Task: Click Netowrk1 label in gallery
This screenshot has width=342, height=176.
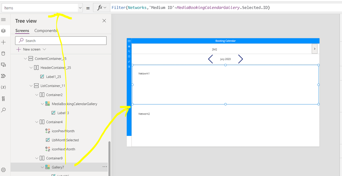Action: (x=144, y=73)
